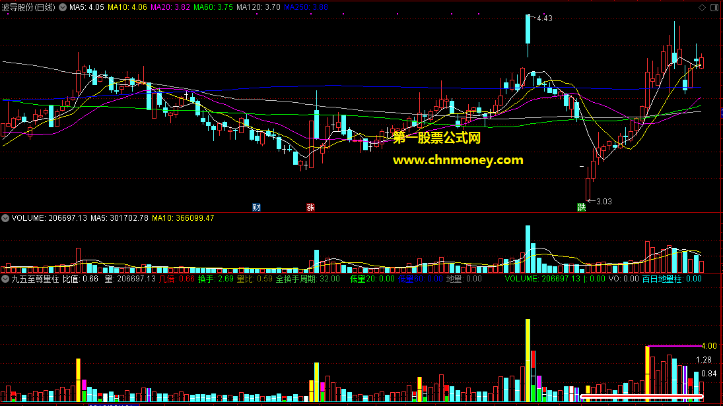Image resolution: width=723 pixels, height=406 pixels.
Task: Open the main chart indicator dropdown beside 波导股份
Action: click(63, 7)
